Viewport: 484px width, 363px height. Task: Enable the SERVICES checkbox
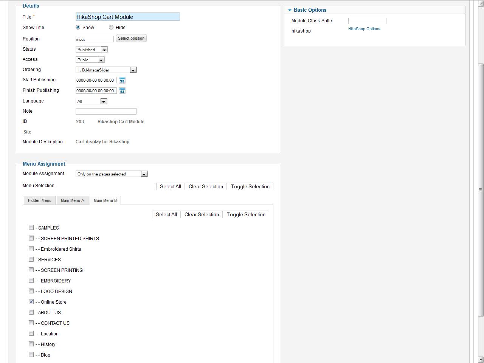coord(31,259)
